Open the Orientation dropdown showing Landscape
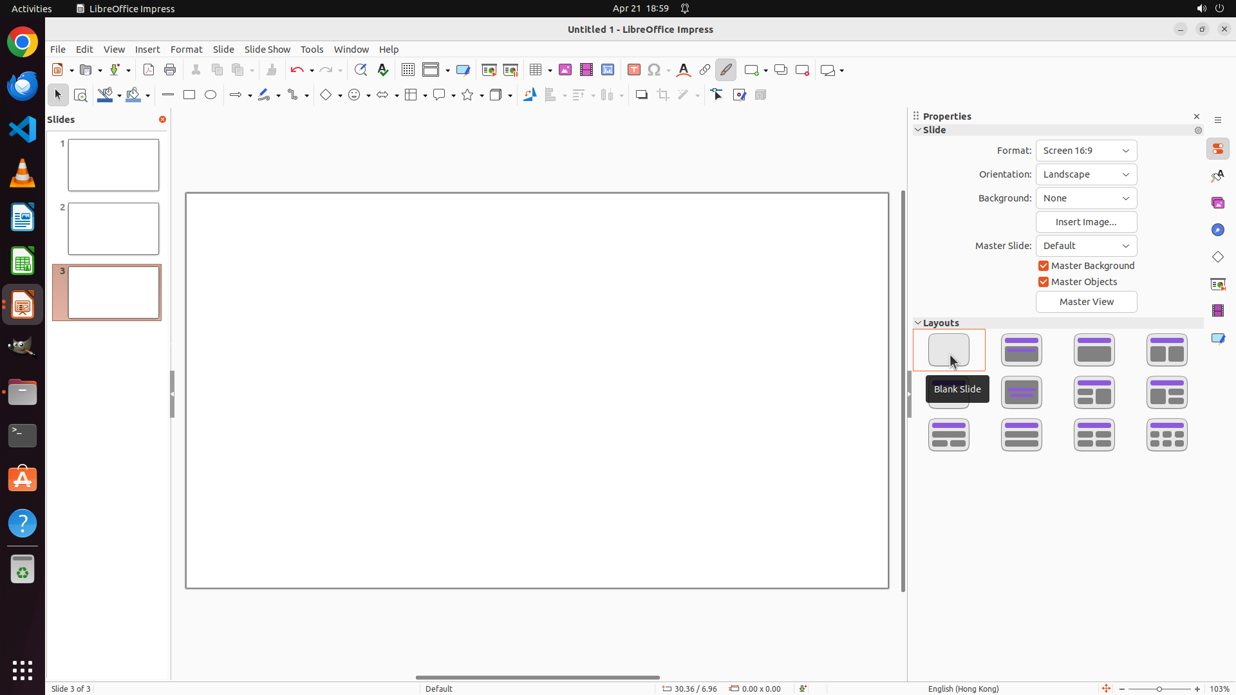 tap(1086, 174)
